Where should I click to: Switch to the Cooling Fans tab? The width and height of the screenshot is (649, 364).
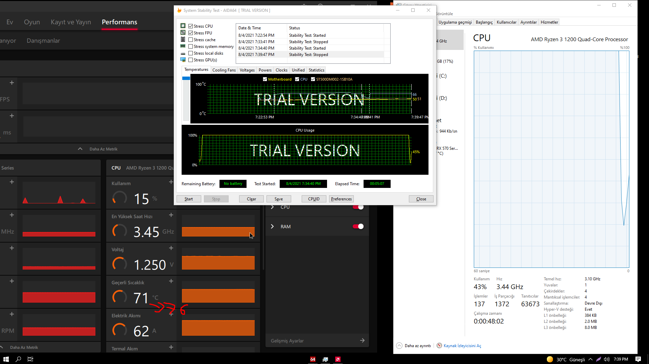pyautogui.click(x=224, y=70)
